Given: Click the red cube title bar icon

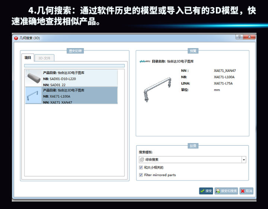Looking at the screenshot, I should click(16, 38).
